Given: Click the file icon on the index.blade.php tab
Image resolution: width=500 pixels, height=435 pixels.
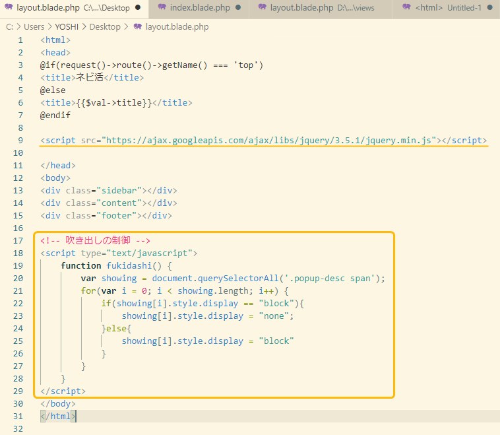Looking at the screenshot, I should point(161,8).
